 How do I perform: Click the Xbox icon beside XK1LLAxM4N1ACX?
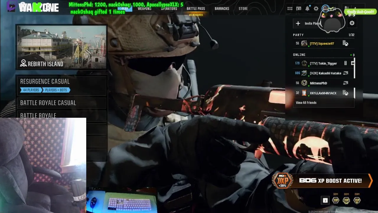click(346, 93)
